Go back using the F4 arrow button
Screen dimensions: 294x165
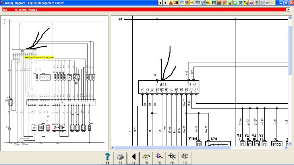coord(133,158)
